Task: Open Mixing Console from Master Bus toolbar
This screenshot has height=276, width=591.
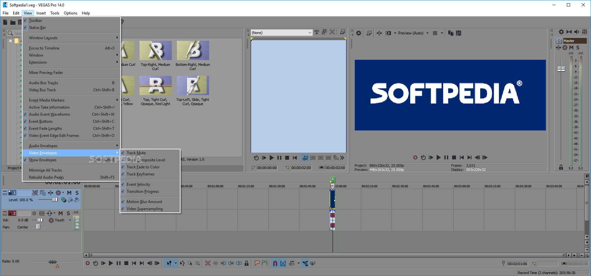Action: [585, 32]
